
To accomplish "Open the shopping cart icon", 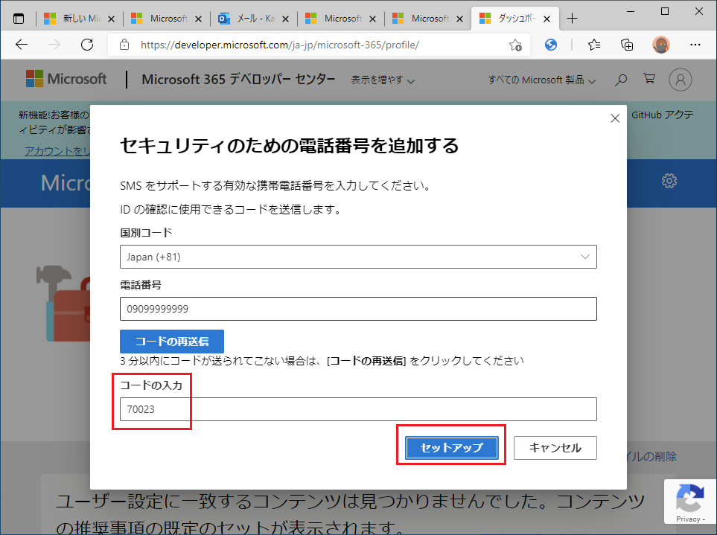I will [649, 79].
